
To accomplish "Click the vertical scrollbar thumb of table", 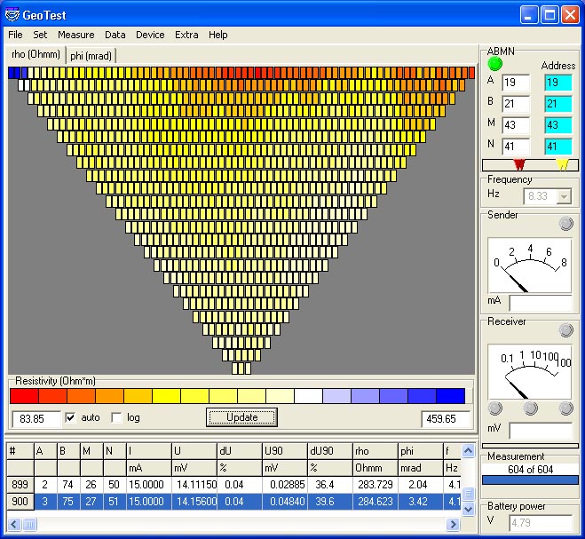I will click(468, 494).
